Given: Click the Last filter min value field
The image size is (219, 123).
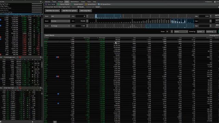Looking at the screenshot, I should 81,16.
